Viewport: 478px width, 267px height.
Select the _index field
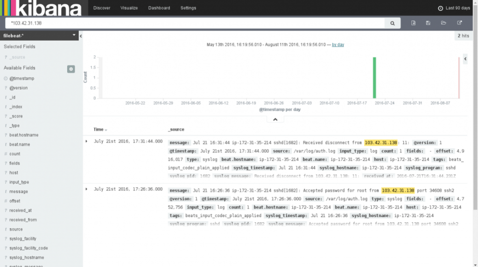click(x=15, y=107)
